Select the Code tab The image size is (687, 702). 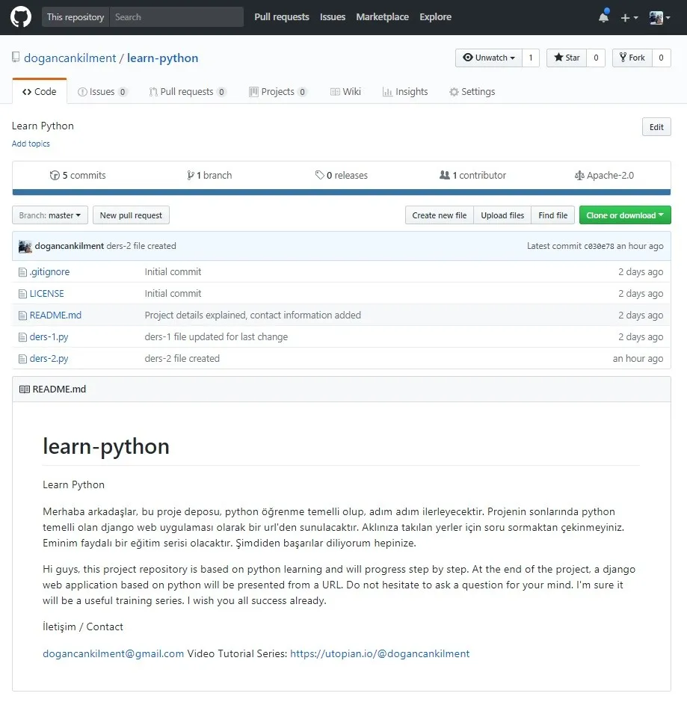pyautogui.click(x=40, y=92)
